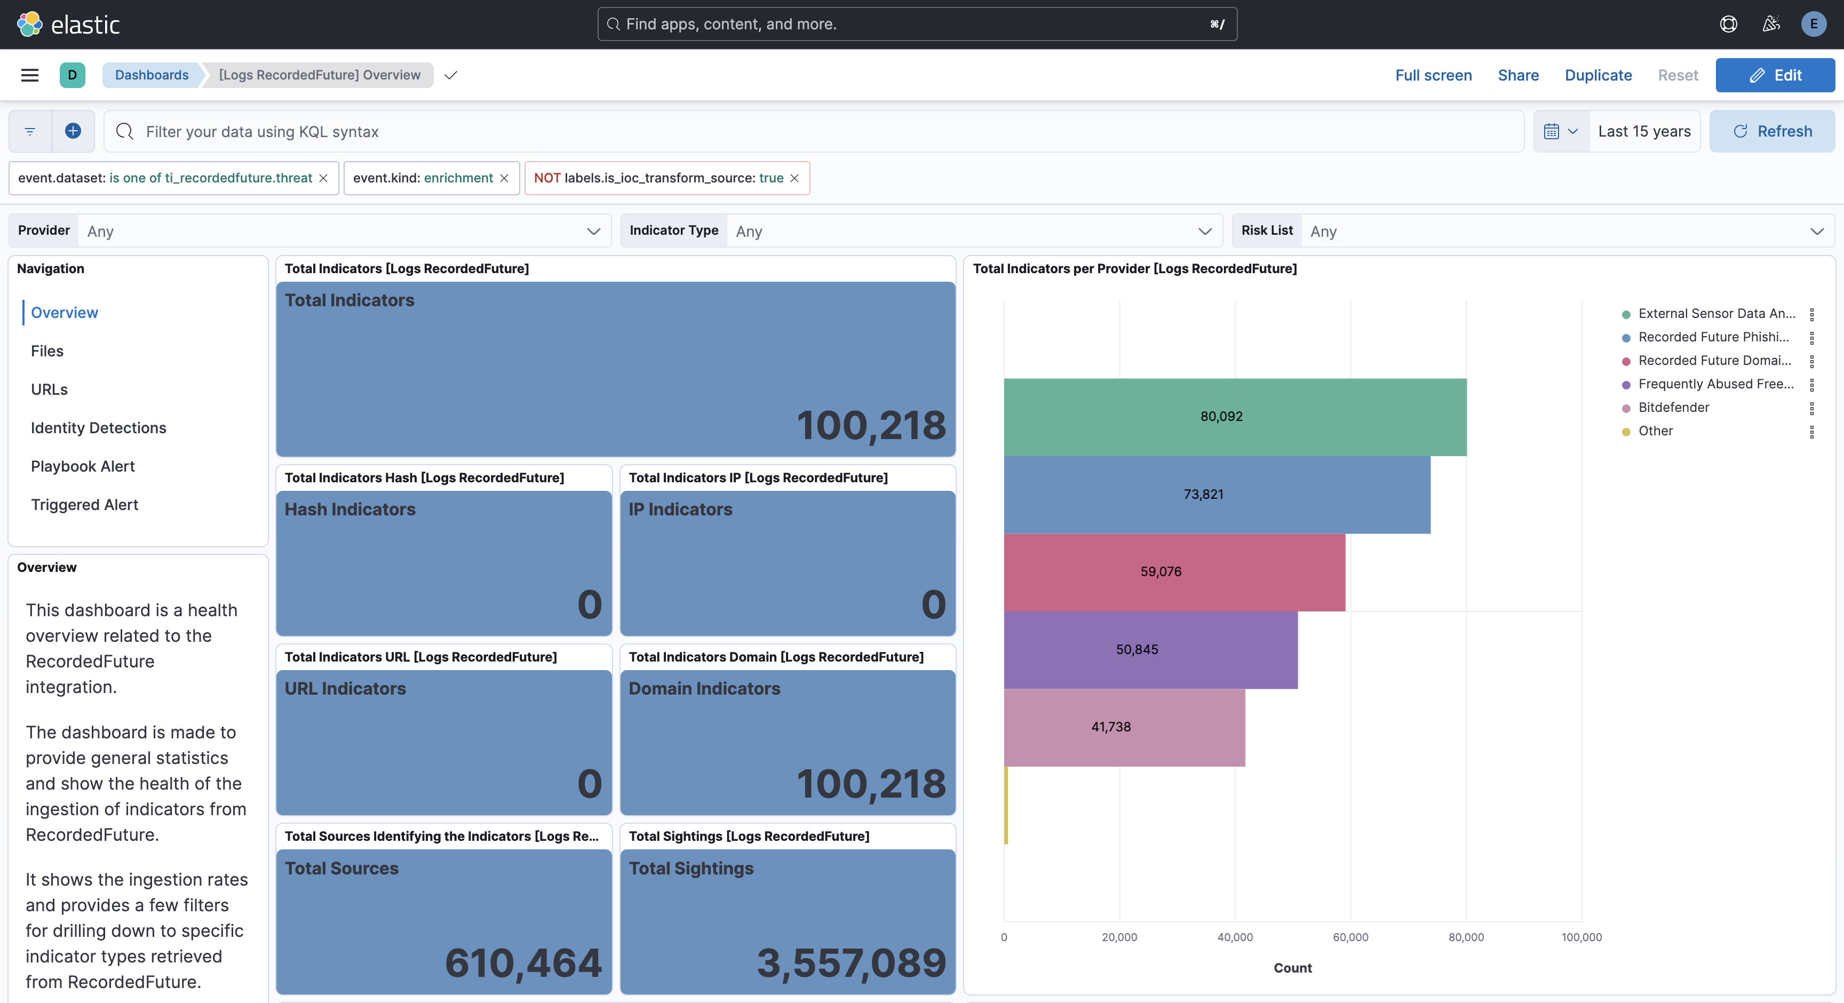
Task: Open legend options for Other
Action: 1812,432
